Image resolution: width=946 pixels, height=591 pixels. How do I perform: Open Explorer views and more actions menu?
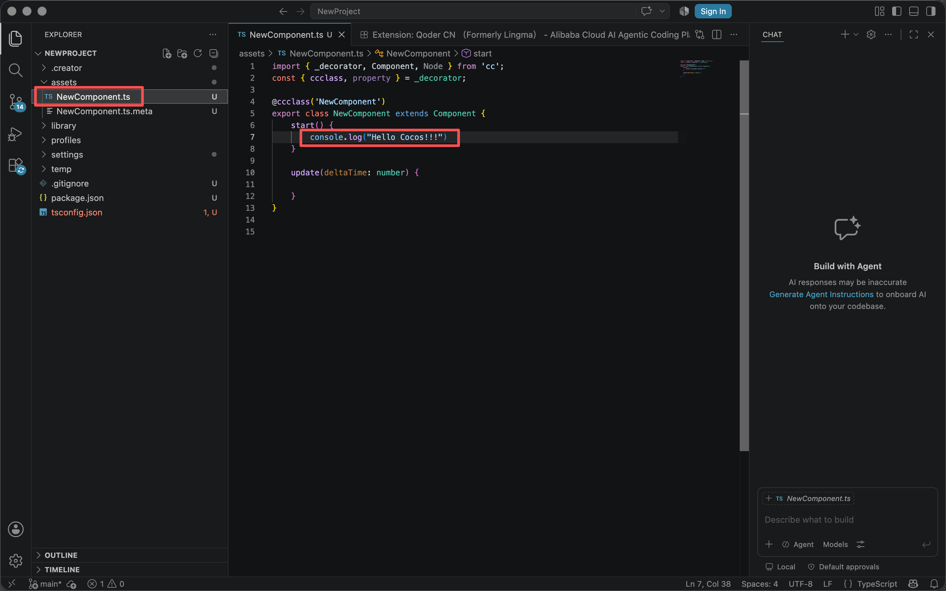click(213, 34)
